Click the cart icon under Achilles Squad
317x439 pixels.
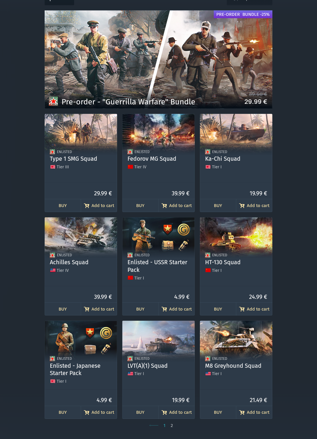[x=87, y=309]
